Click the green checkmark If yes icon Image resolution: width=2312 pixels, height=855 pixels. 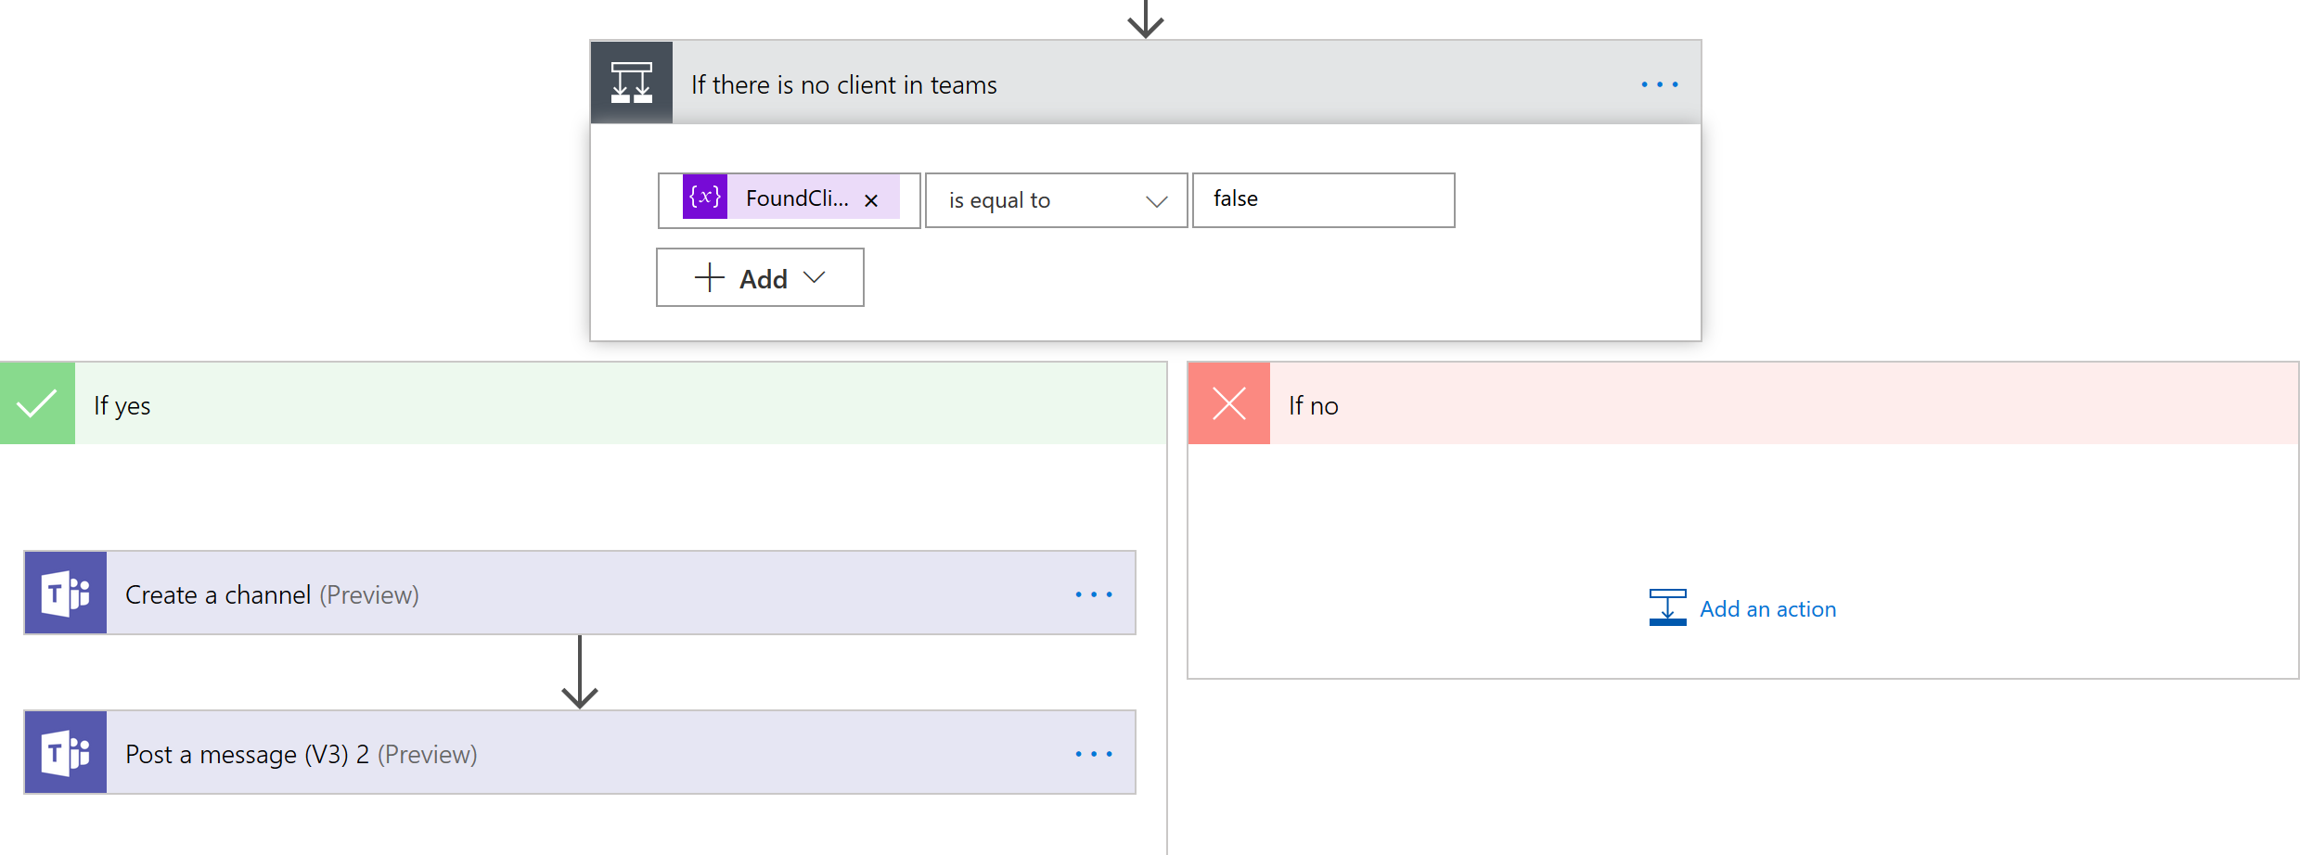(37, 404)
